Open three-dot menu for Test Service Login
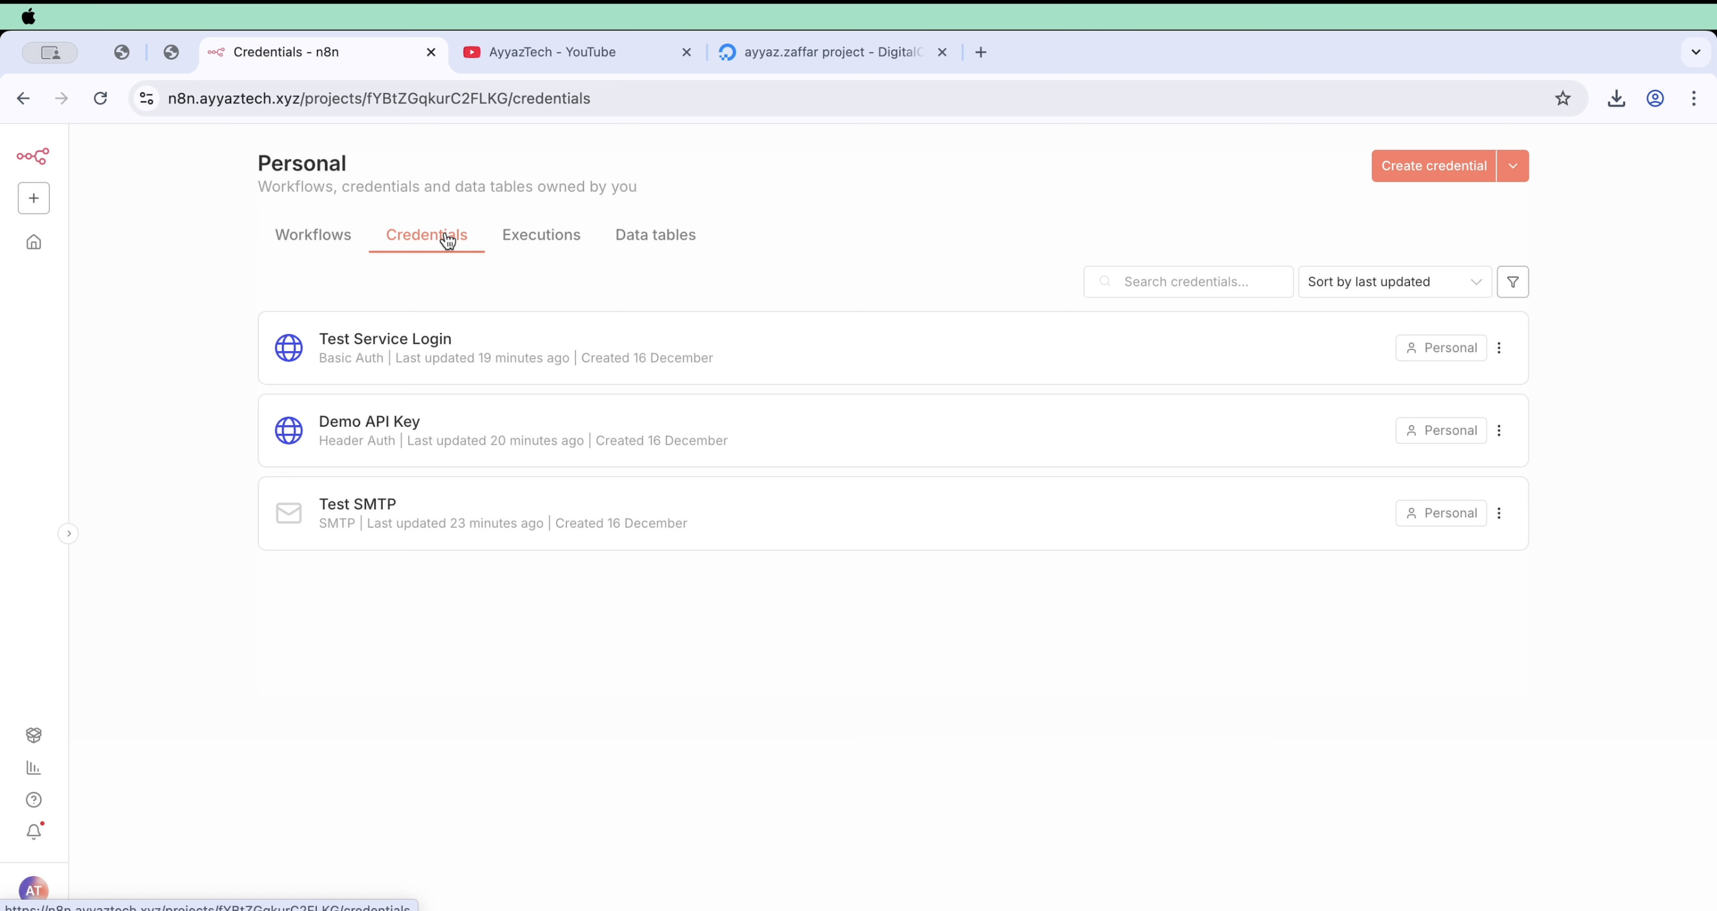This screenshot has width=1717, height=911. pos(1499,348)
